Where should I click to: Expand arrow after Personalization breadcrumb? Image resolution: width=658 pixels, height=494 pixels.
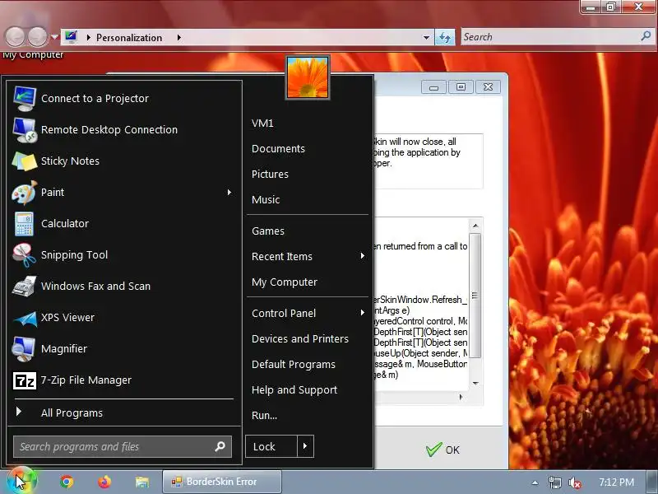pyautogui.click(x=179, y=37)
